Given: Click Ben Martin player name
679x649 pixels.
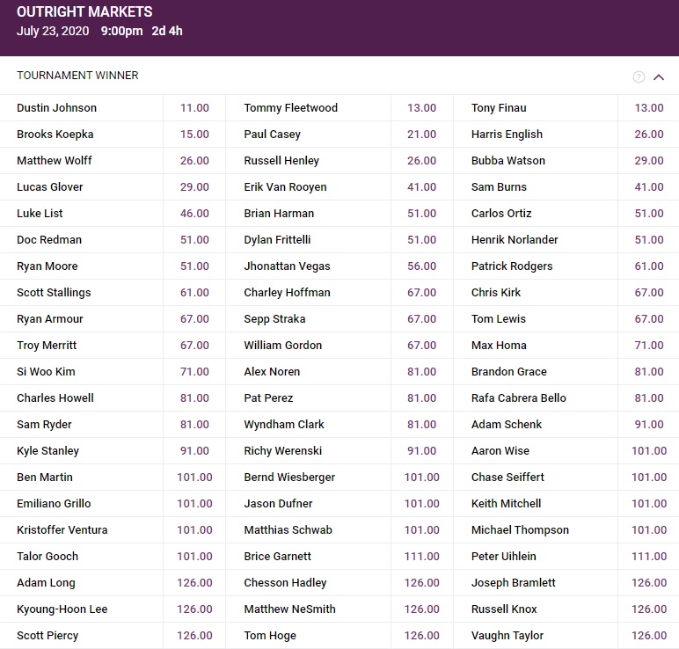Looking at the screenshot, I should 45,478.
